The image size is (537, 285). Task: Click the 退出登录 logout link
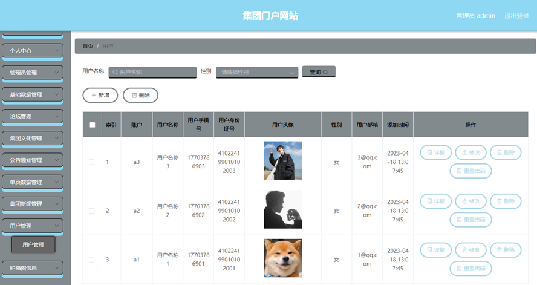click(x=516, y=16)
